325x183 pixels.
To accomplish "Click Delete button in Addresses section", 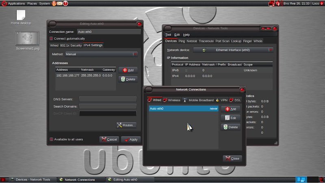I will pos(128,79).
